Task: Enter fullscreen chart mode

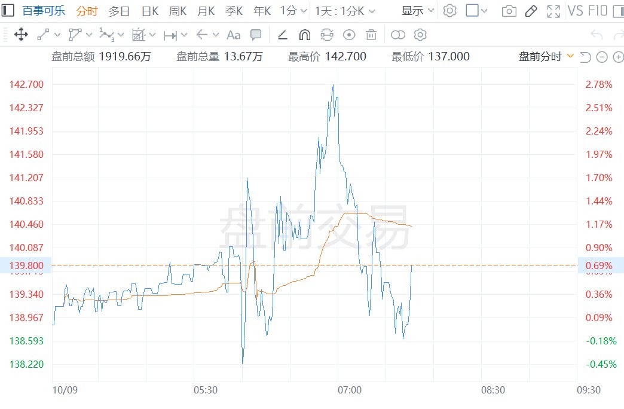Action: pos(553,11)
